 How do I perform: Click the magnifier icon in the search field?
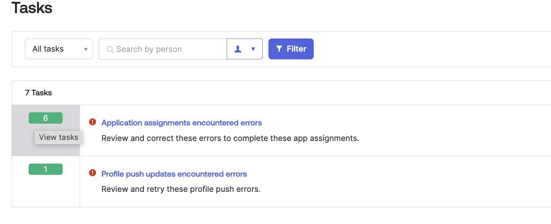click(x=110, y=49)
